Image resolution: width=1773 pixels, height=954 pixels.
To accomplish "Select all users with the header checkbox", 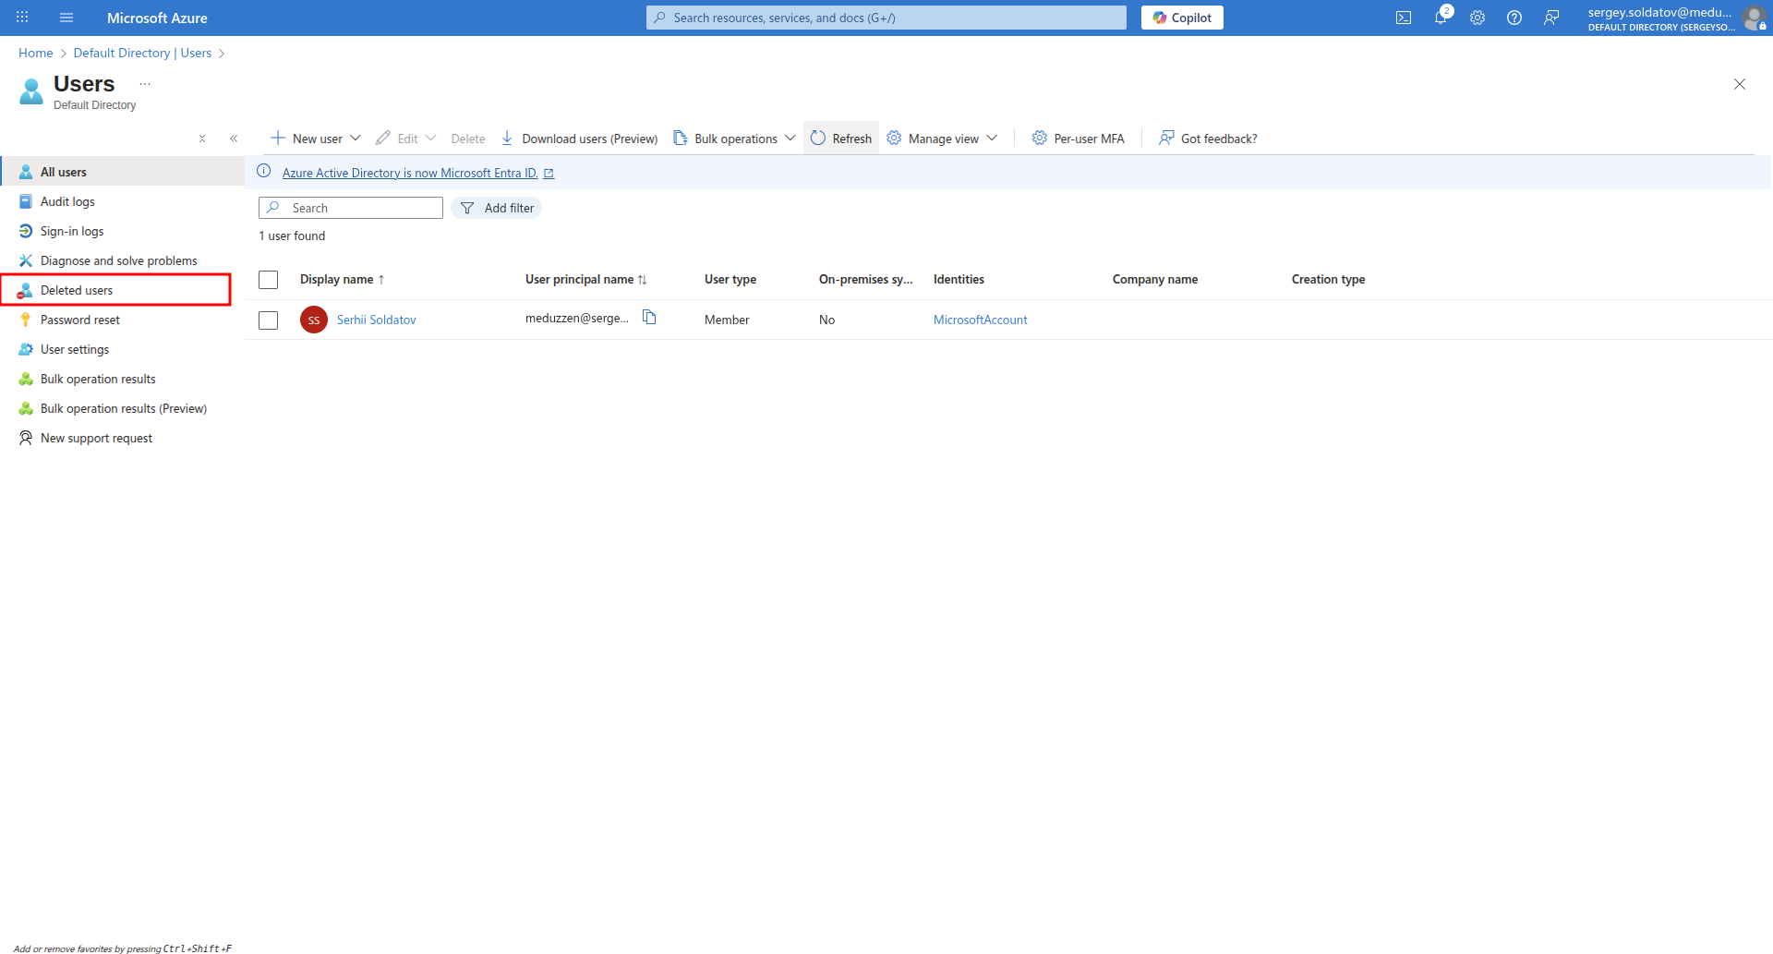I will click(269, 280).
